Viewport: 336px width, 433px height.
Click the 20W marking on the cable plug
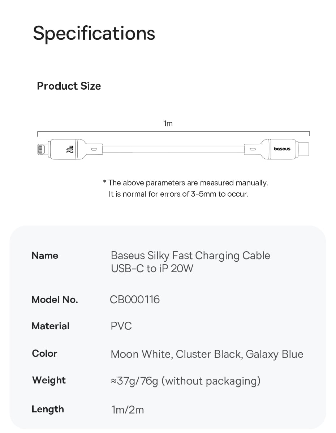[x=70, y=149]
